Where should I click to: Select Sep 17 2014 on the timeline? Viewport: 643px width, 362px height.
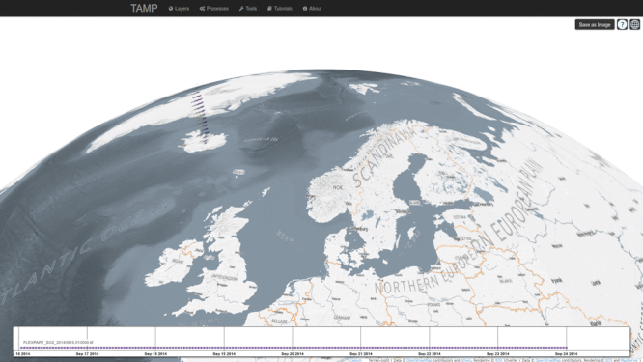pos(87,353)
